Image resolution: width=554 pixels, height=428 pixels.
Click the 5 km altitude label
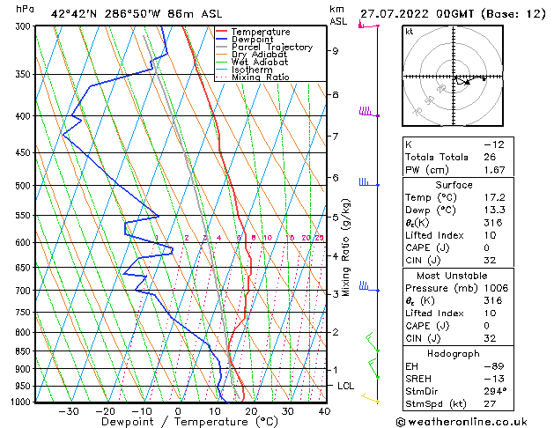(x=335, y=218)
